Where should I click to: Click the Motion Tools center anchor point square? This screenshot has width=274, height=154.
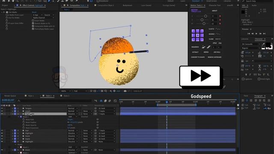click(197, 35)
